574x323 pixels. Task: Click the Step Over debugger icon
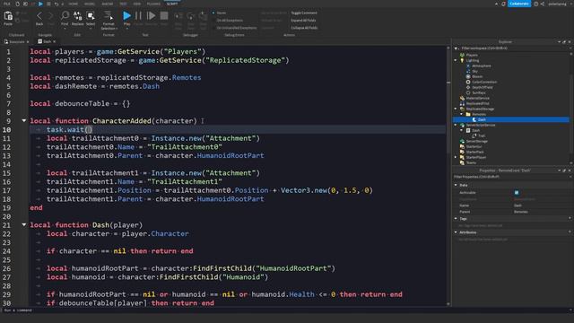(x=191, y=16)
